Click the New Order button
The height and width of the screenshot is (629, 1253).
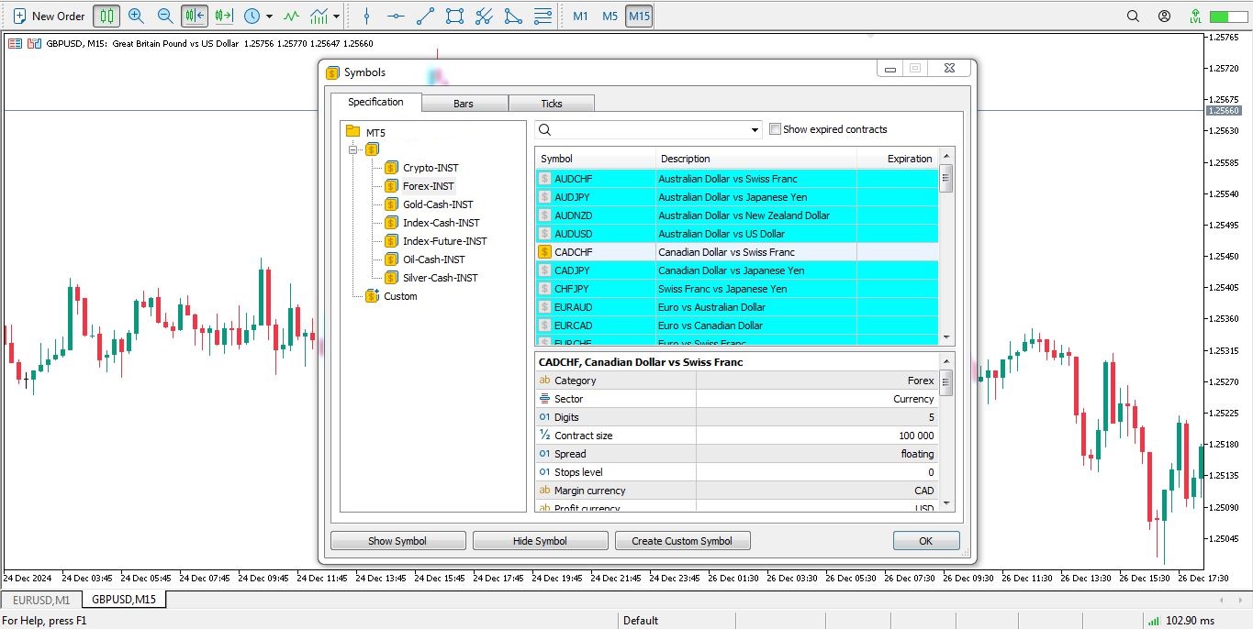click(x=49, y=16)
